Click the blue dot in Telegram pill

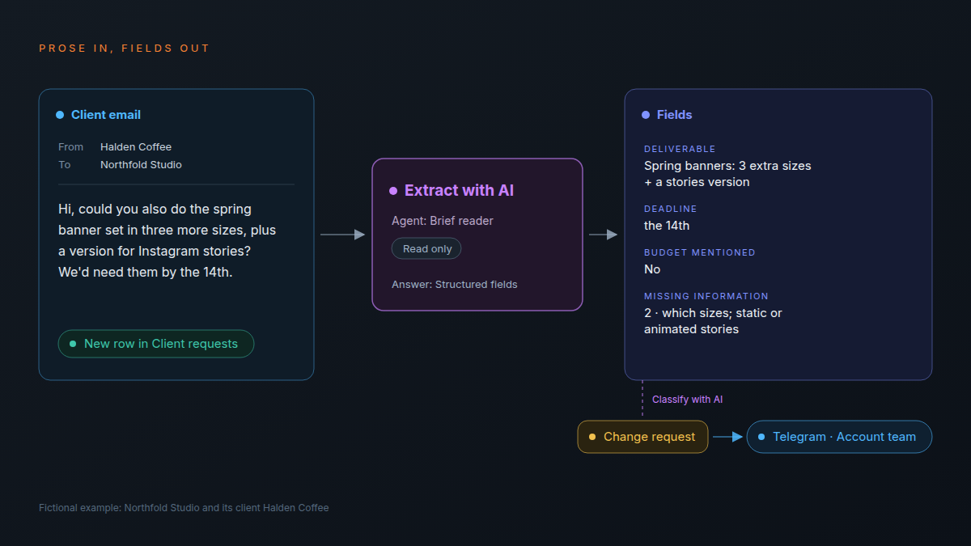(761, 437)
